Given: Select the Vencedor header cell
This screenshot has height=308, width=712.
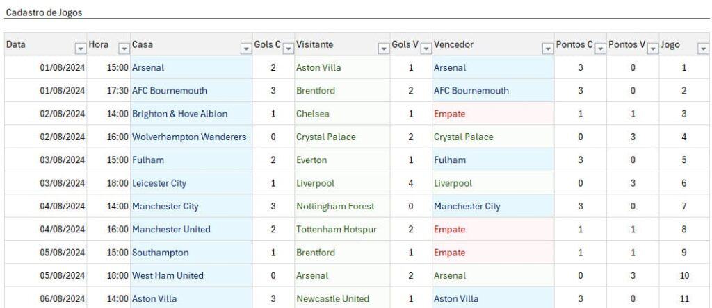Looking at the screenshot, I should coord(493,44).
